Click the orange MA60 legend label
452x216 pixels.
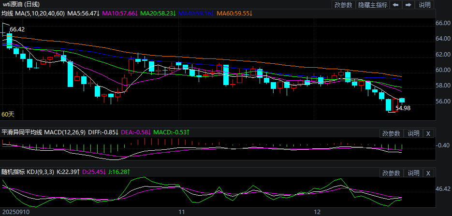coord(234,13)
